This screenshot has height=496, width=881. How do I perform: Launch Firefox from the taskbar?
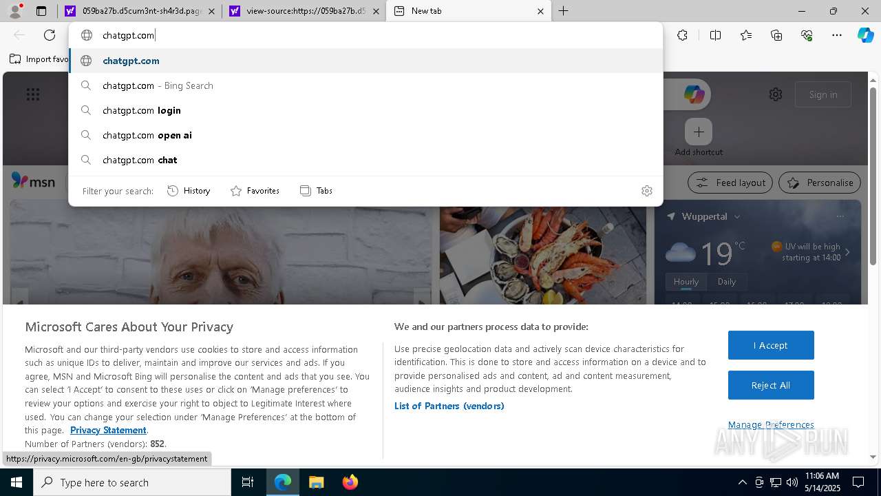[350, 482]
